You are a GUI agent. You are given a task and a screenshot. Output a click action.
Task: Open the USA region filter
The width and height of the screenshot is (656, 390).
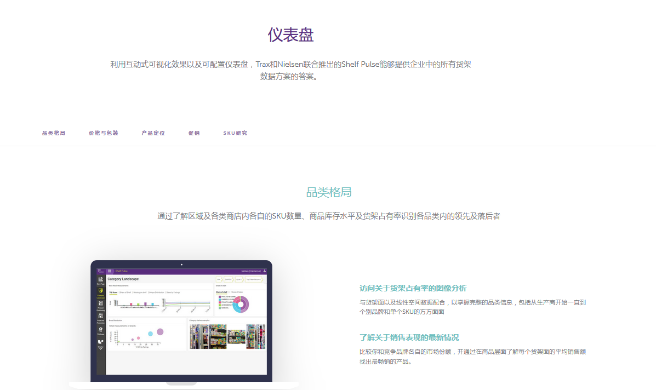pos(219,279)
